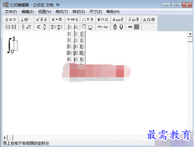Image resolution: width=194 pixels, height=147 pixels.
Task: Pick contour integral without limits template
Action: coord(69,59)
